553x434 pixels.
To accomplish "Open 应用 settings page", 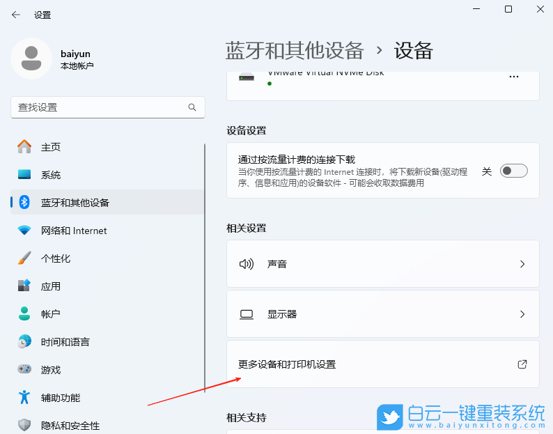I will tap(107, 286).
